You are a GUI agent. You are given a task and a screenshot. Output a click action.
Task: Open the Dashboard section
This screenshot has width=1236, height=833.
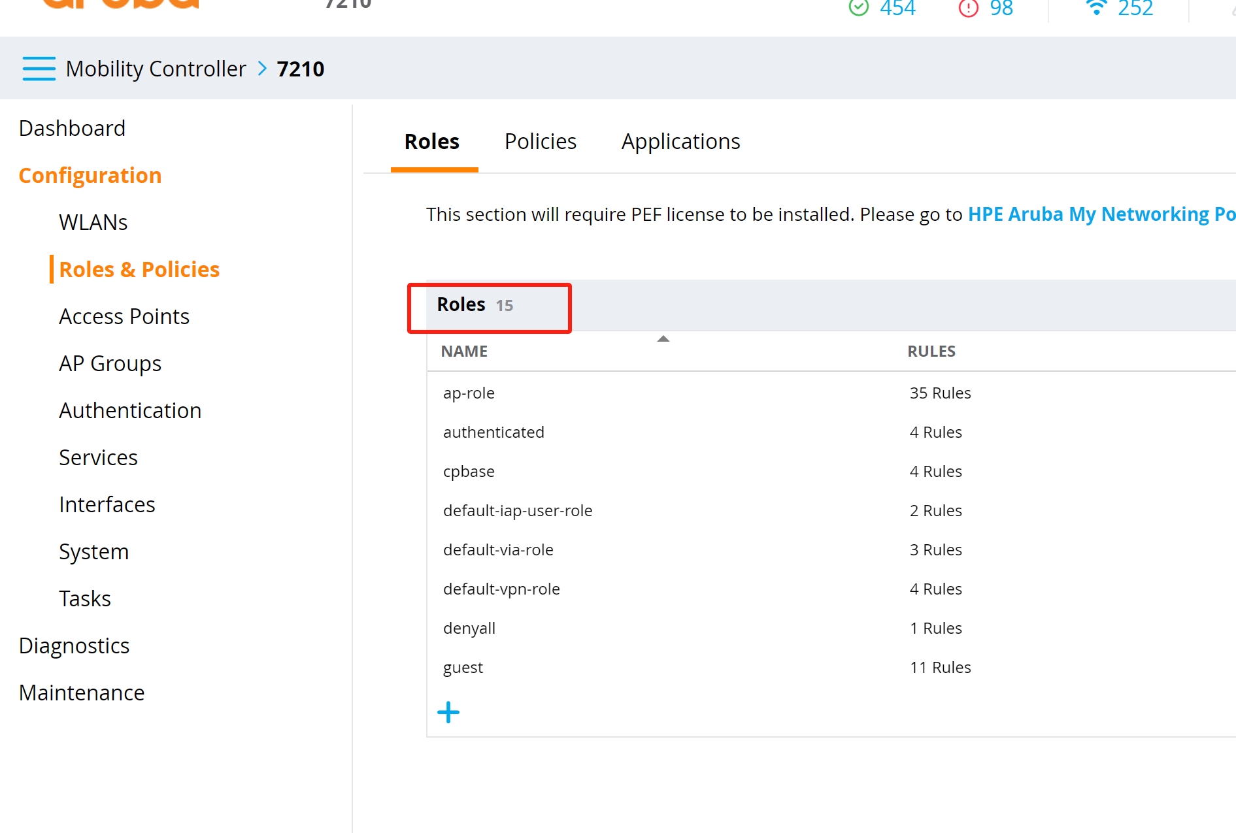[x=72, y=129]
